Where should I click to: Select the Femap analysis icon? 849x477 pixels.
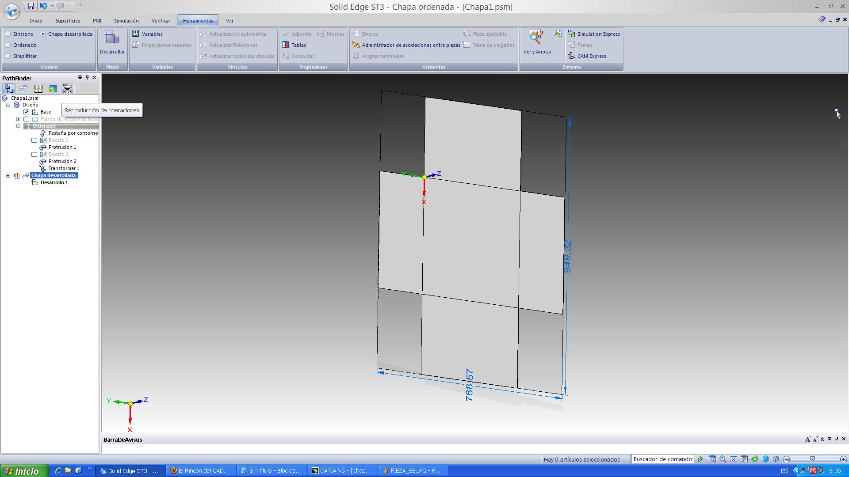(x=570, y=45)
